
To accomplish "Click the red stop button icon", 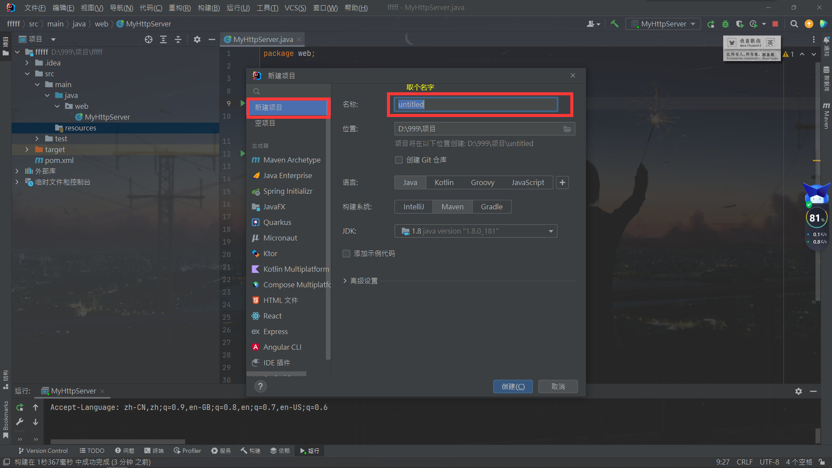I will 775,24.
